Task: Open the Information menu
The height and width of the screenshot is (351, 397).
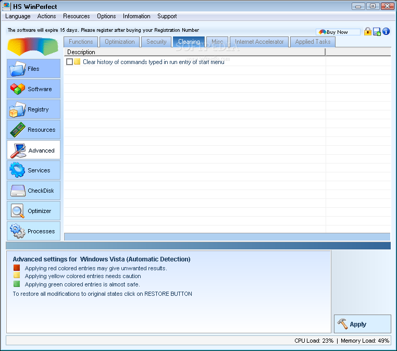Action: (137, 16)
